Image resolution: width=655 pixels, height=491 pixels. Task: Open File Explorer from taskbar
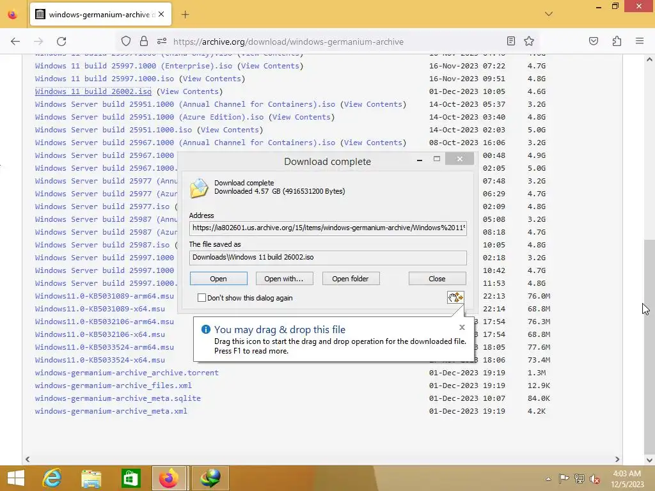coord(91,478)
